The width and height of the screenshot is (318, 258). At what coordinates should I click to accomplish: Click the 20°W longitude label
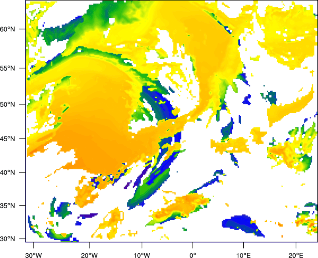pos(89,255)
